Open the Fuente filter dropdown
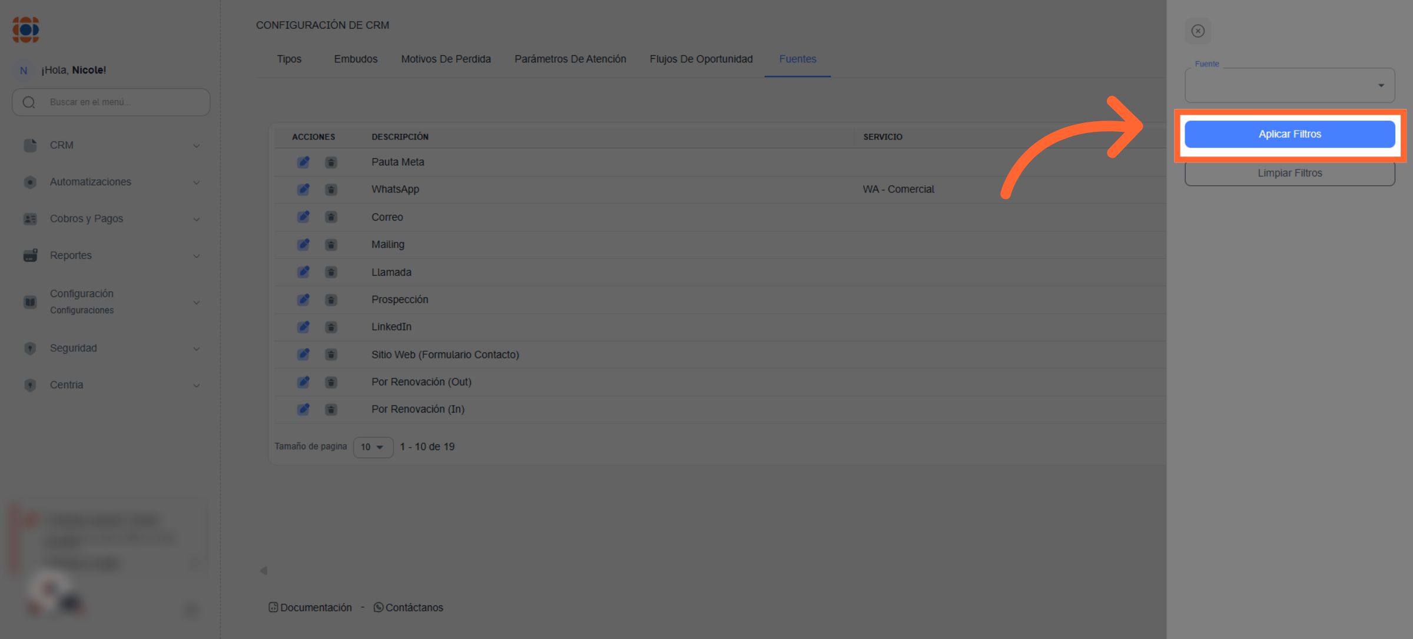 tap(1289, 86)
